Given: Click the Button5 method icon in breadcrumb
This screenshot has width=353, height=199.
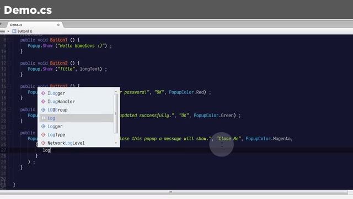Looking at the screenshot, I should 14,31.
